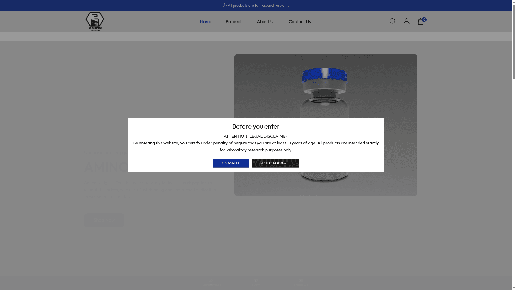Navigate to Contact Us
516x290 pixels.
click(300, 21)
